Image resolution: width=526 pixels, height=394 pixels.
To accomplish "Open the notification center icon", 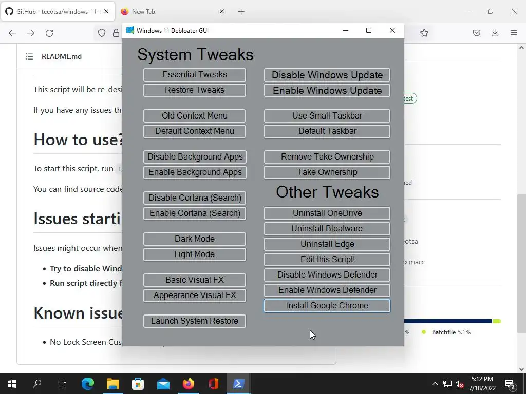I will [x=510, y=384].
